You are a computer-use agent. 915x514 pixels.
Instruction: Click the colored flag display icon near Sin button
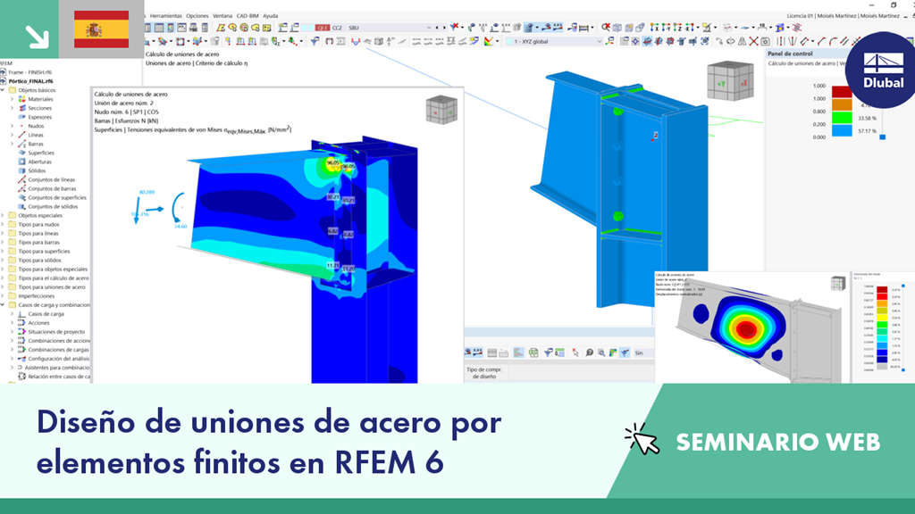click(x=613, y=353)
